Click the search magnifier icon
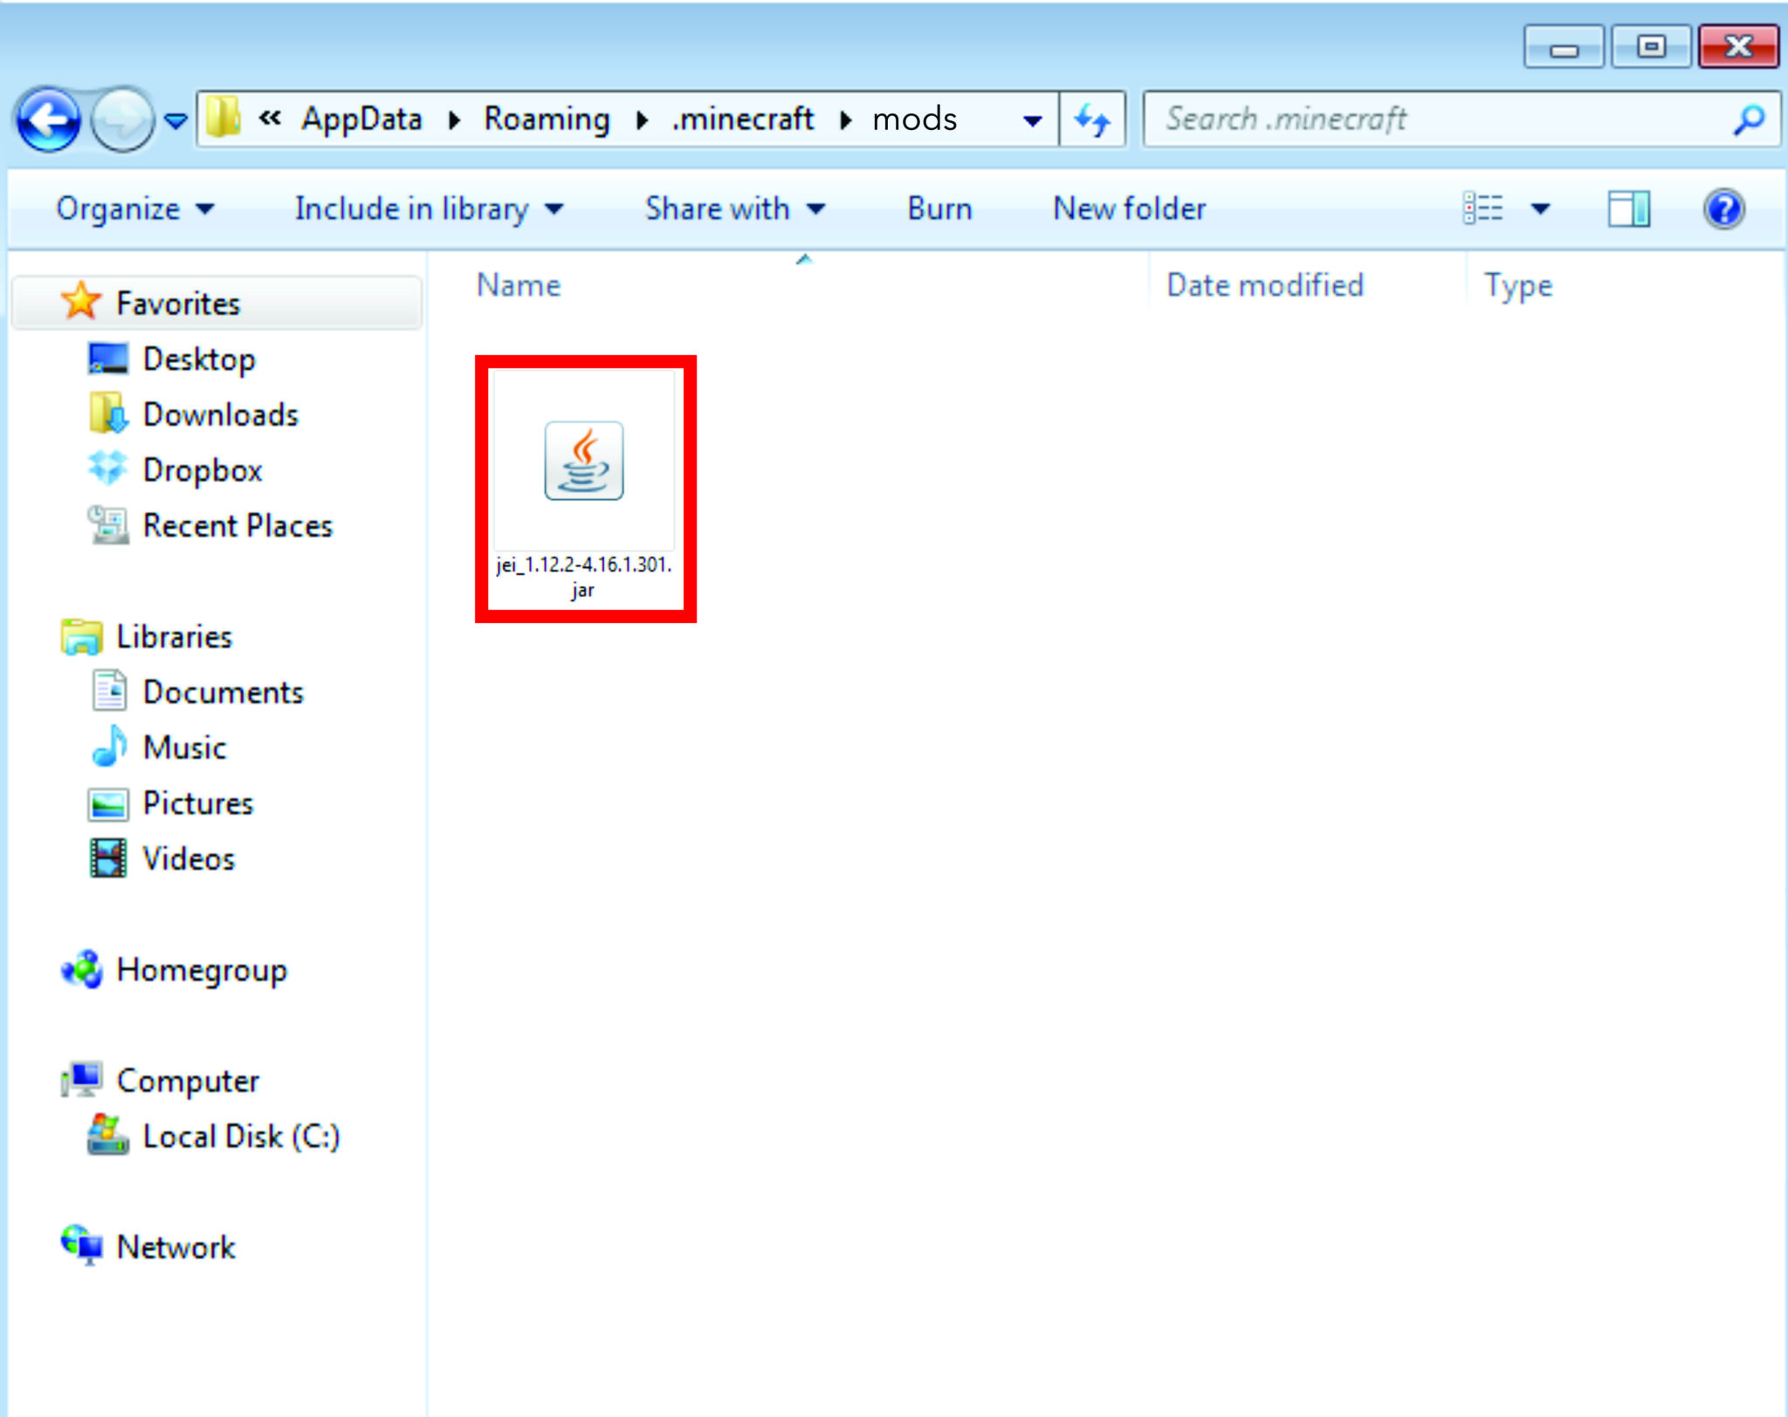 [1749, 120]
